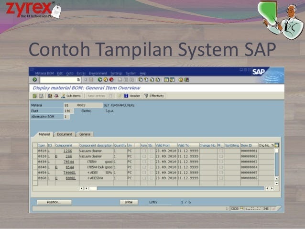Open the command field history dropdown
The height and width of the screenshot is (229, 305).
point(78,79)
